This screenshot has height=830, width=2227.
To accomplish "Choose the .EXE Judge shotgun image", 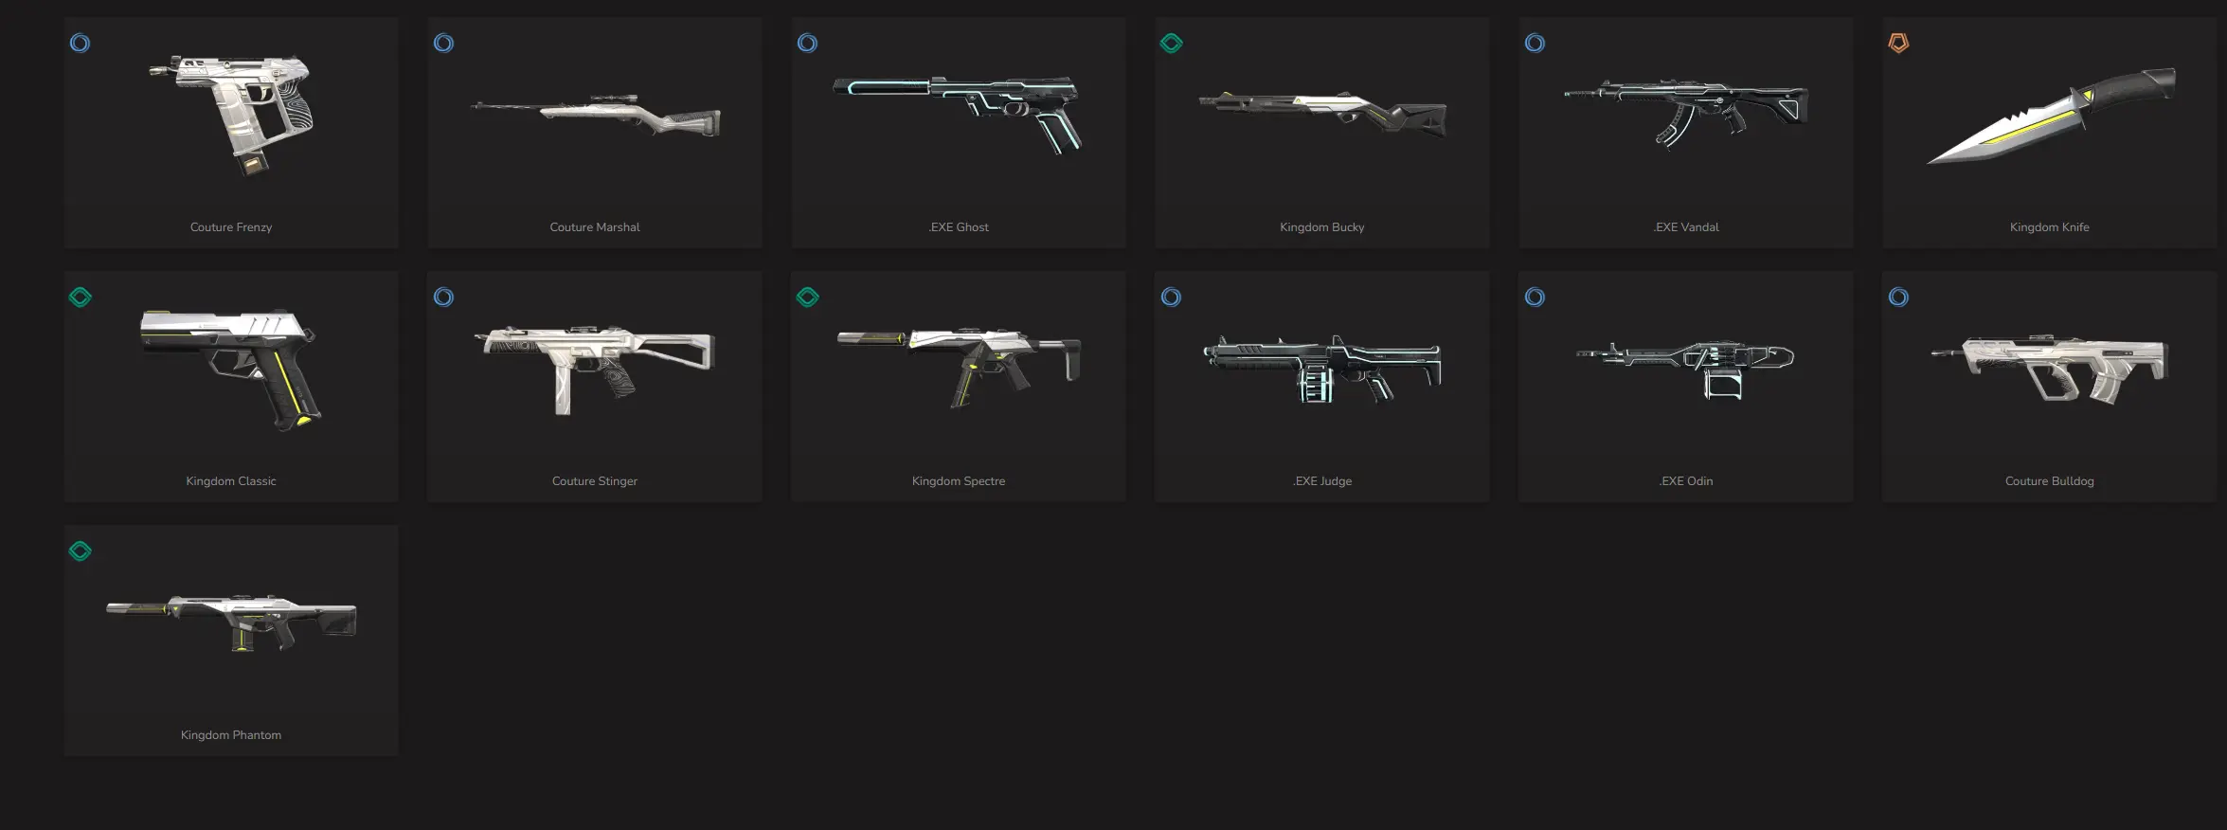I will pos(1322,369).
